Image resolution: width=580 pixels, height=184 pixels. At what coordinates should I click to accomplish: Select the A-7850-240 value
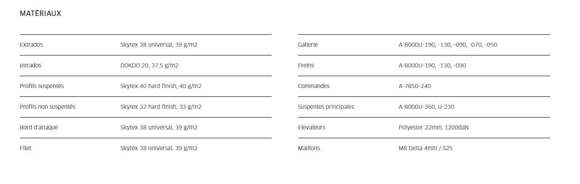tap(415, 86)
